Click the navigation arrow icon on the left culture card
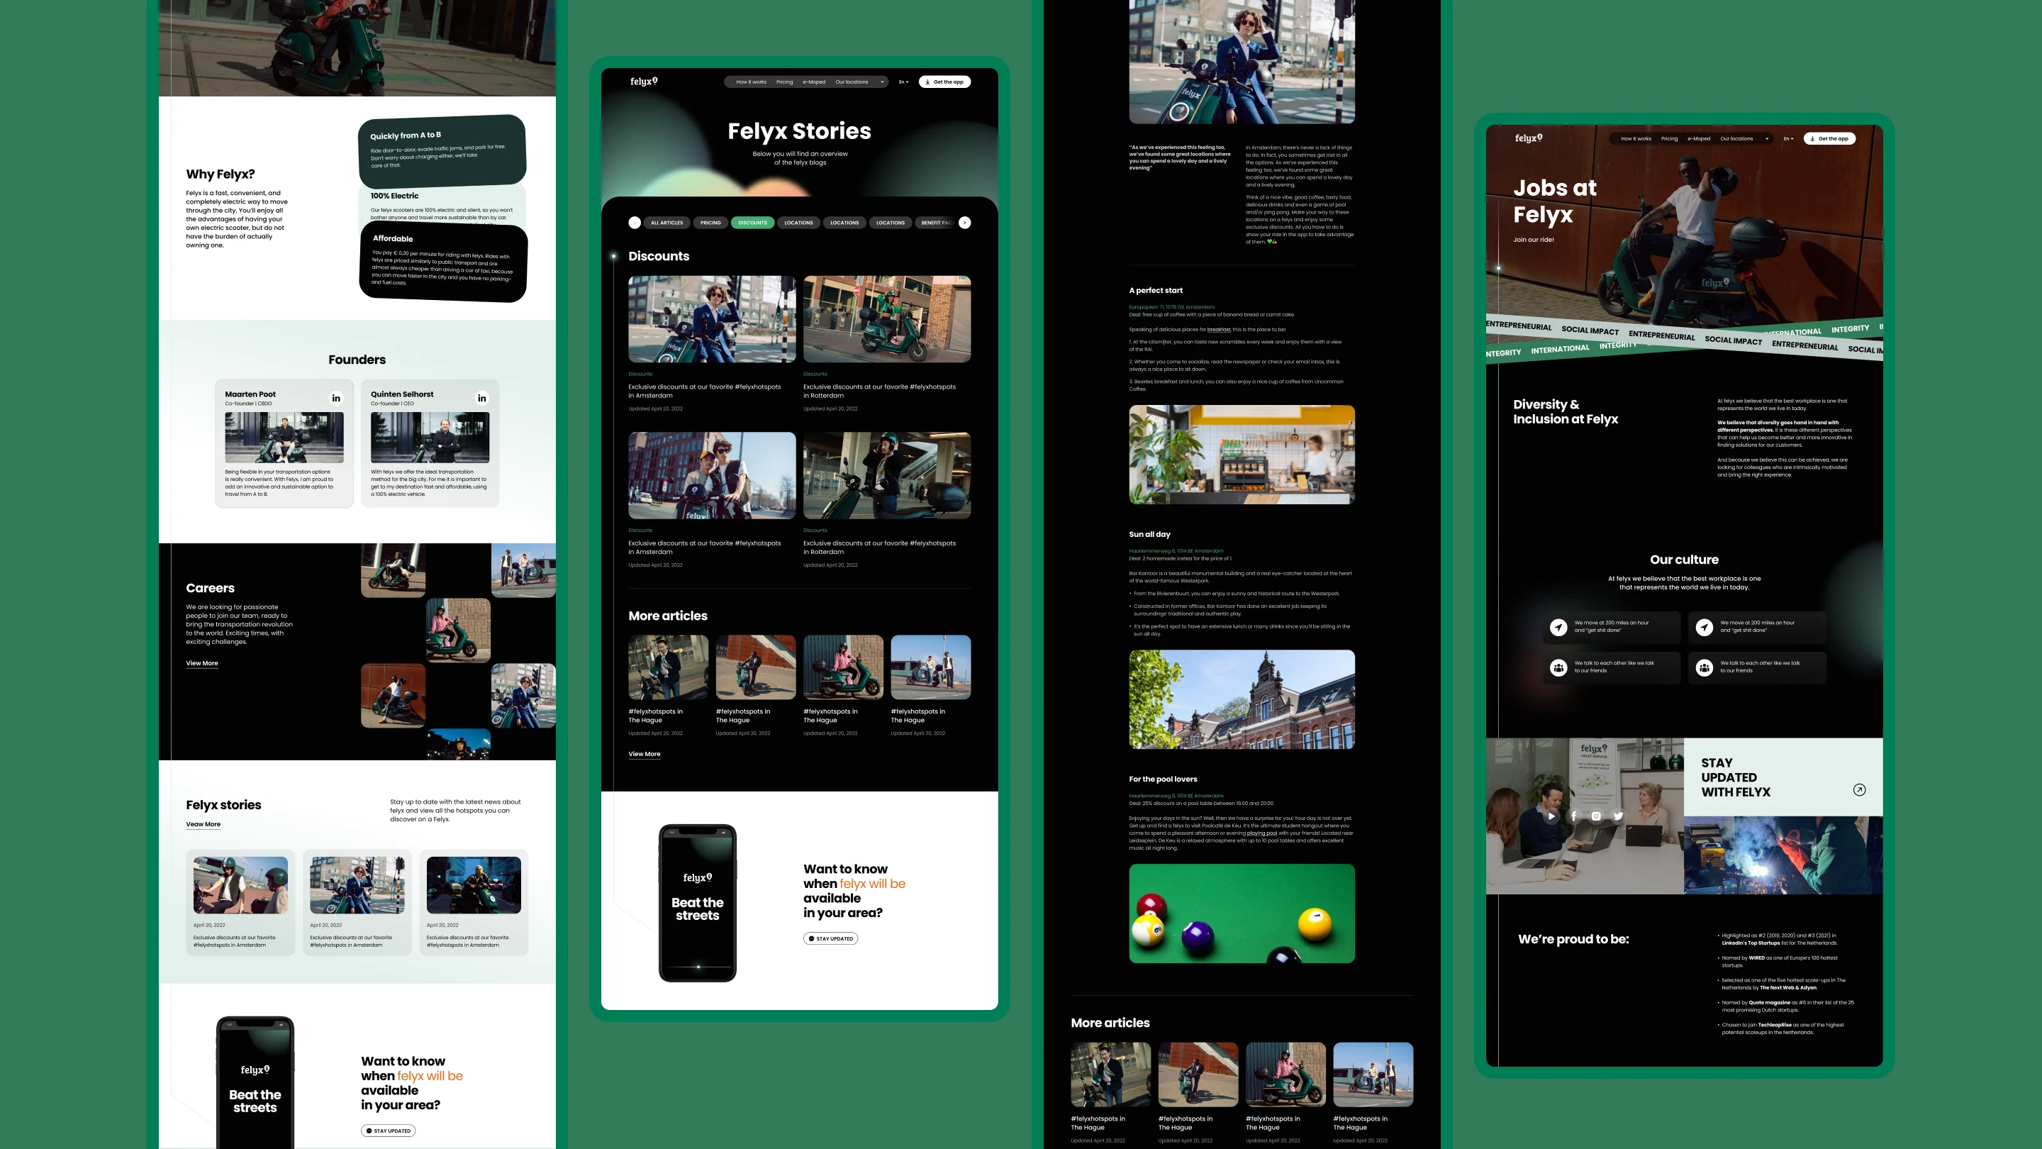 tap(1558, 627)
